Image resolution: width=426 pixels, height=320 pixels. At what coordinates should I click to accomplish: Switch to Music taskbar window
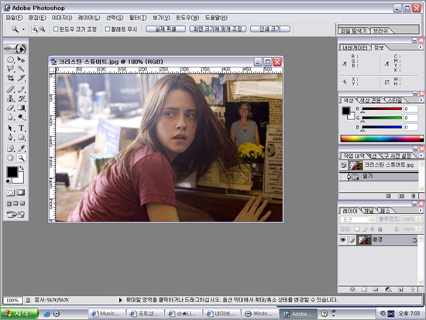point(107,314)
